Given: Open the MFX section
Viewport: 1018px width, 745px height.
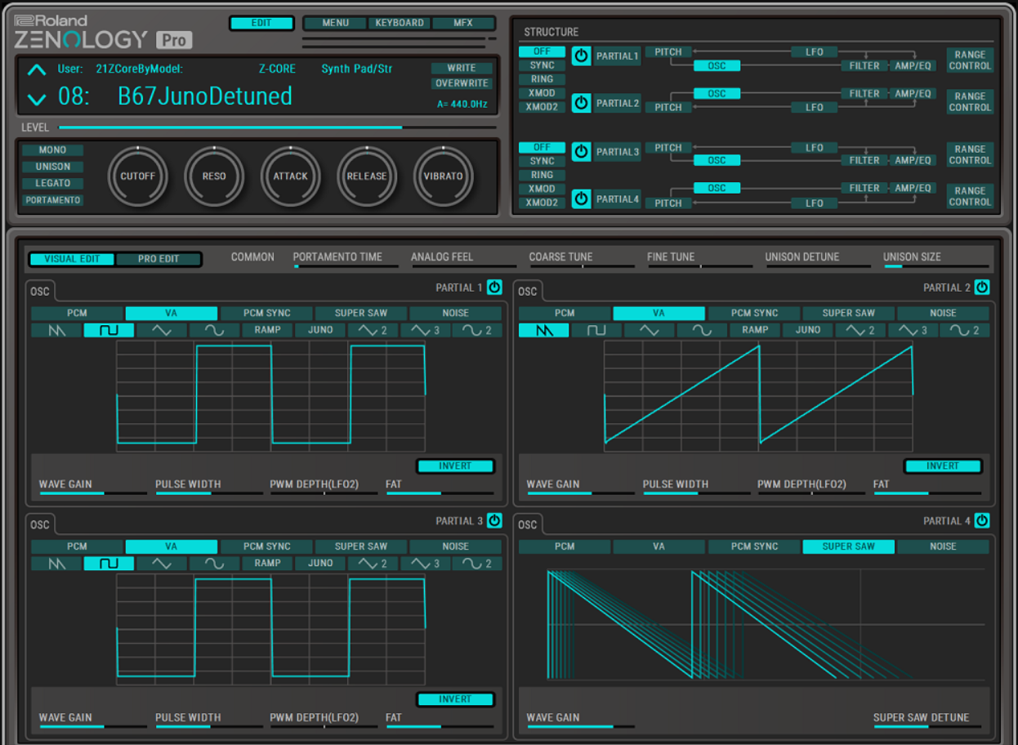Looking at the screenshot, I should tap(463, 23).
